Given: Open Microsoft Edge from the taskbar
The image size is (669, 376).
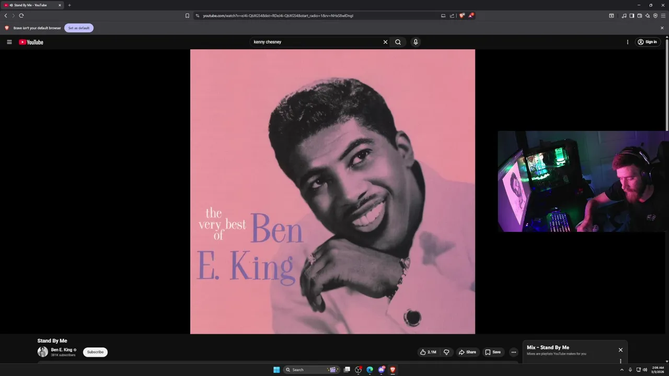Looking at the screenshot, I should 370,370.
